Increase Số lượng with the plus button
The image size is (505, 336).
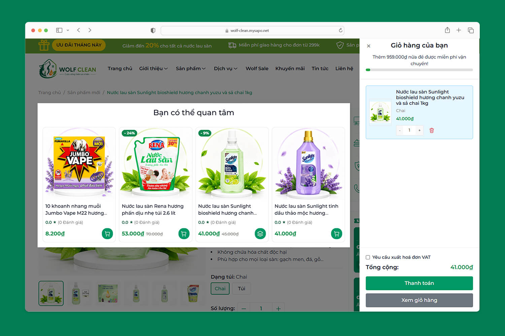pyautogui.click(x=278, y=308)
